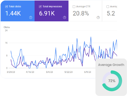The image size is (127, 96).
Task: Click the 4/16/23 date axis label
Action: coord(30,72)
